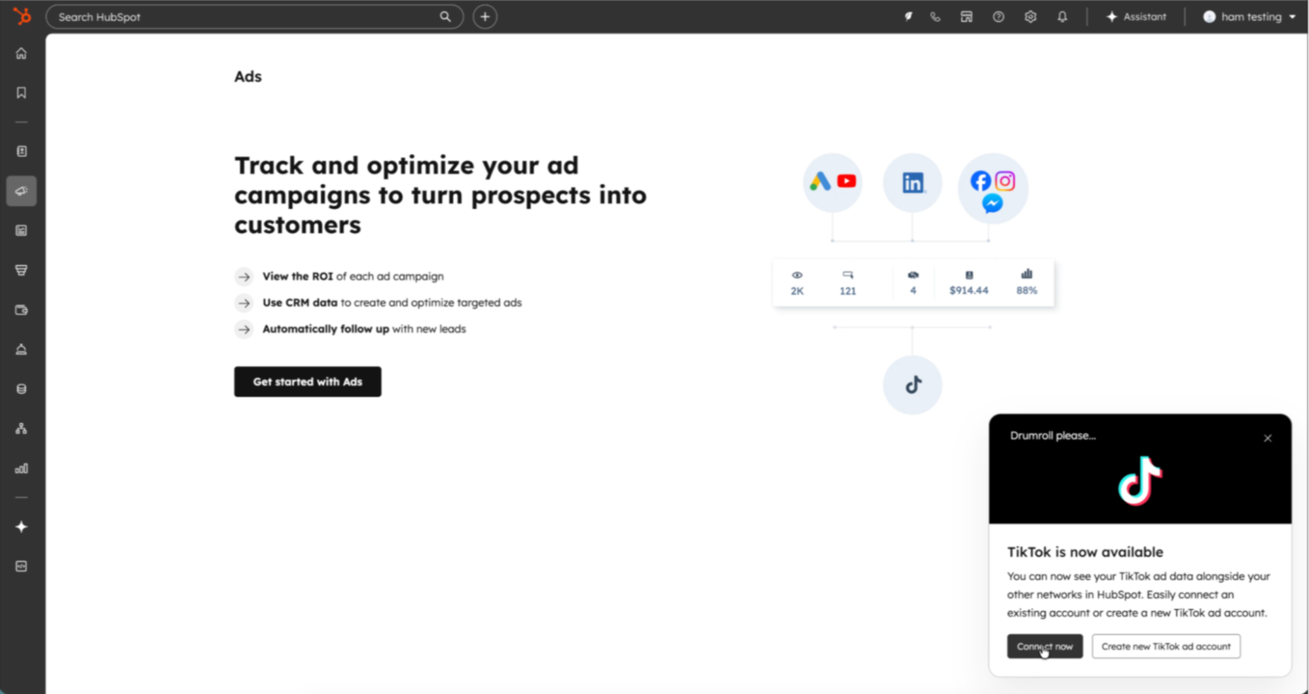This screenshot has height=694, width=1309.
Task: Click the Ads page title
Action: pyautogui.click(x=248, y=77)
